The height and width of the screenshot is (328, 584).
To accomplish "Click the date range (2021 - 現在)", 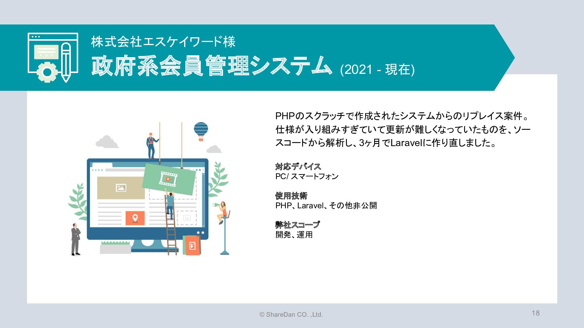I will pyautogui.click(x=377, y=69).
